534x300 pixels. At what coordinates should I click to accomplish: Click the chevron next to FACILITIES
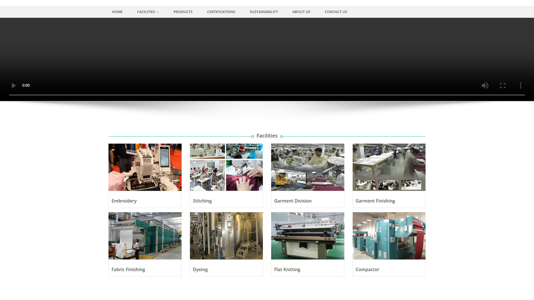click(158, 12)
